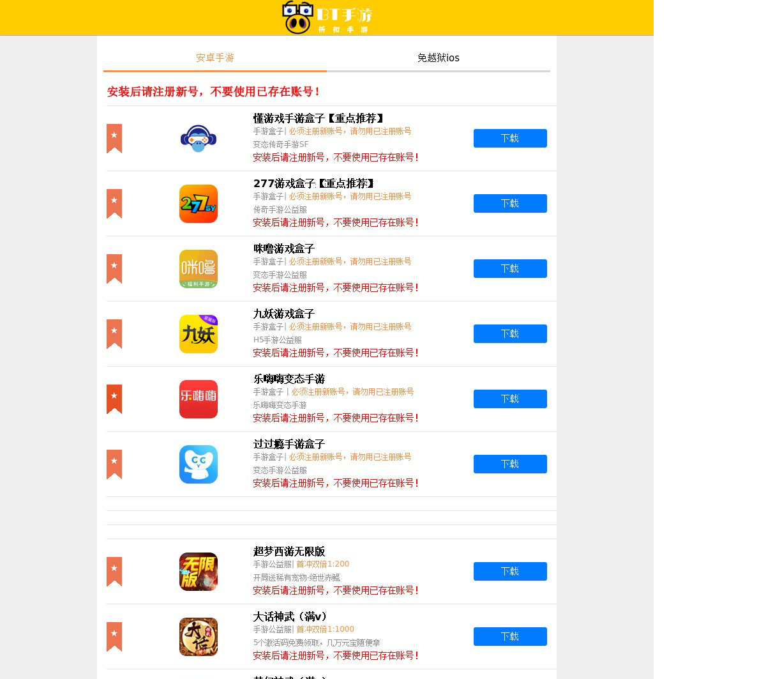Download 277游戏盒子 with 下载 button
The image size is (766, 679).
(x=510, y=203)
